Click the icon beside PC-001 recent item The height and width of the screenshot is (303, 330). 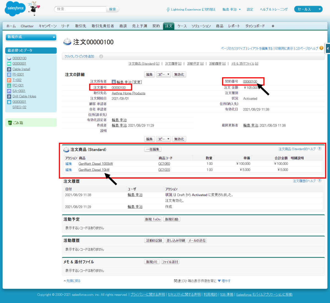pos(9,86)
